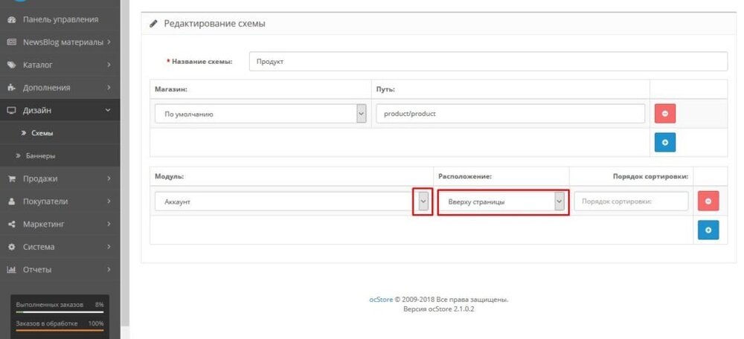Click the Каталог tag icon in sidebar

click(x=12, y=65)
